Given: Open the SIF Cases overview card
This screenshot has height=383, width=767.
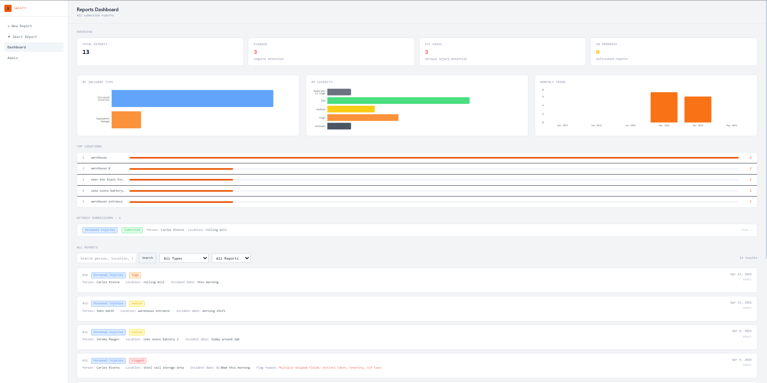Looking at the screenshot, I should pos(502,52).
